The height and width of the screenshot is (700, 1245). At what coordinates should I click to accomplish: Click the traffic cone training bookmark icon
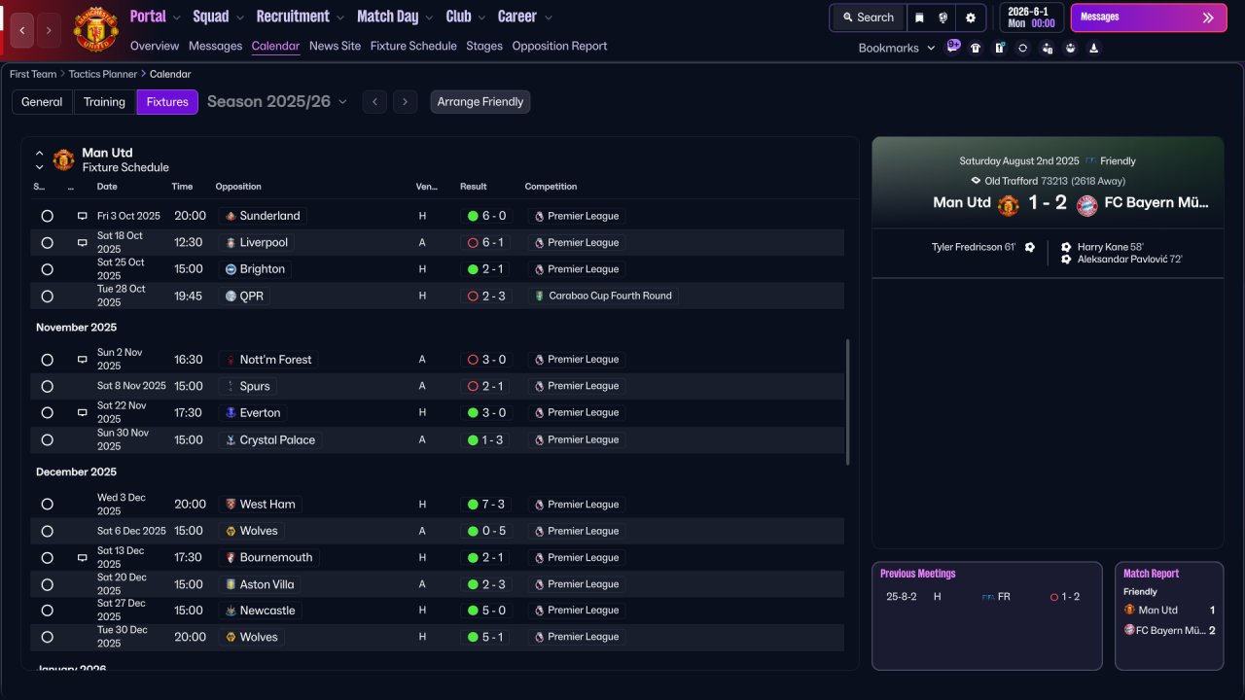[x=1093, y=48]
